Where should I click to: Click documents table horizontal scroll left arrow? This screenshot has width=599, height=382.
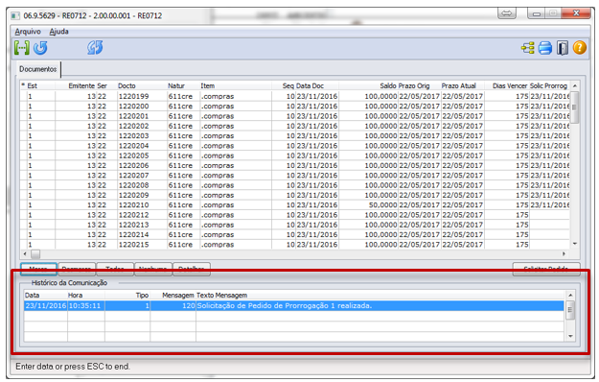tap(25, 254)
